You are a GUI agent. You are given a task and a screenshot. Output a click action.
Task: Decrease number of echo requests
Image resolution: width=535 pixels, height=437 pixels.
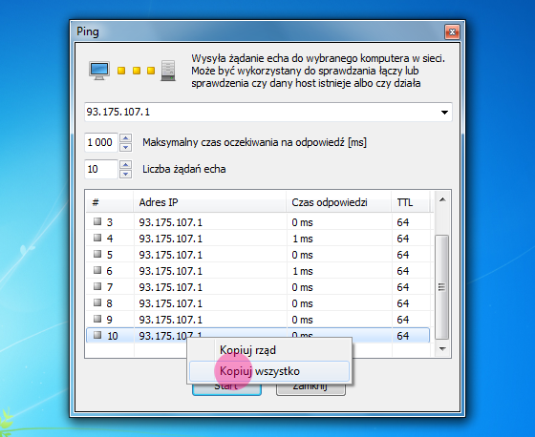(125, 174)
